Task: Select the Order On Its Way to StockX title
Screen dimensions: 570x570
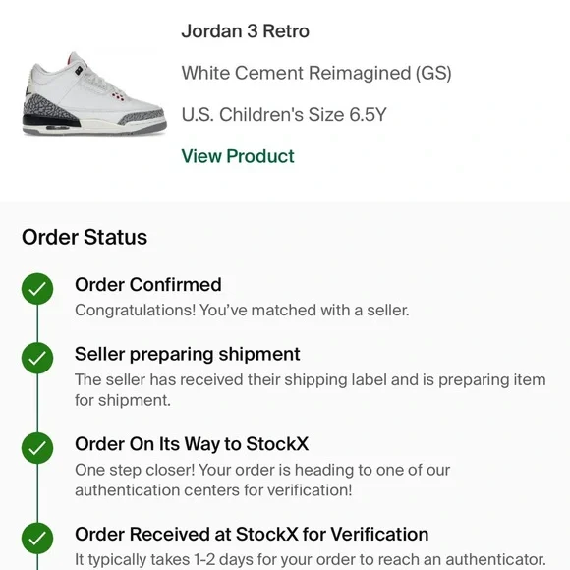Action: (192, 444)
